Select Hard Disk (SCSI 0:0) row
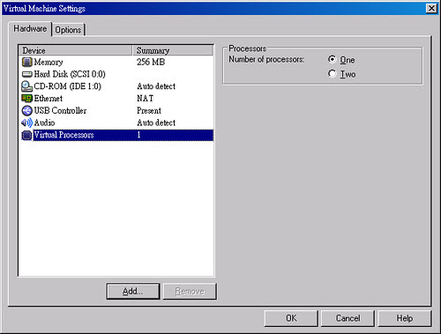The width and height of the screenshot is (441, 334). click(x=116, y=74)
